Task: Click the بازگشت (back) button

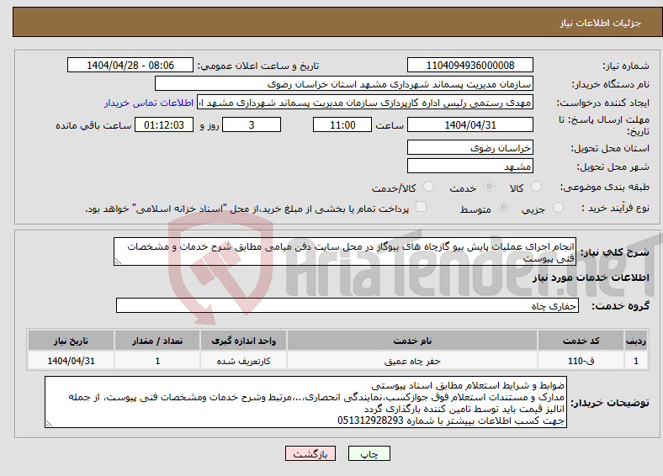Action: point(310,453)
